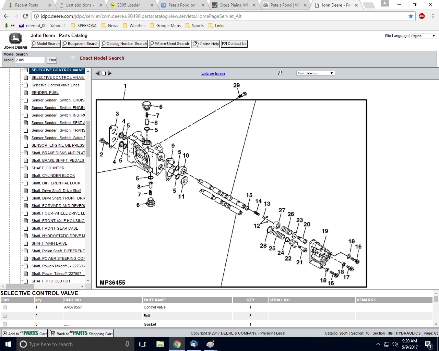The image size is (439, 351).
Task: Enable the Exact Model Search checkbox
Action: click(x=73, y=58)
